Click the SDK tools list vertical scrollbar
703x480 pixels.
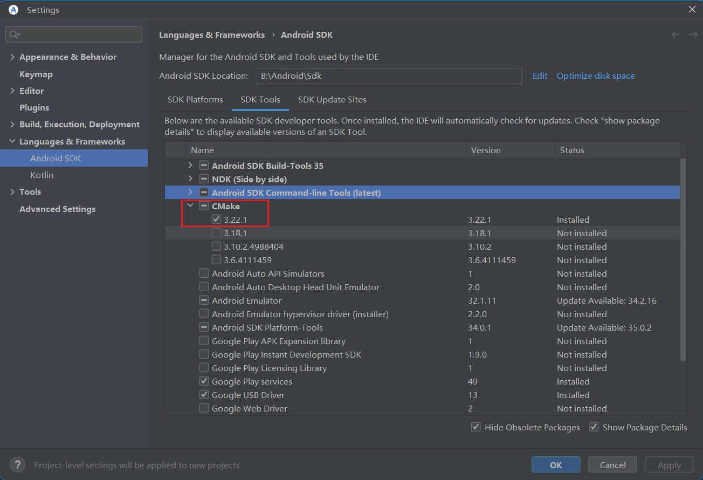pyautogui.click(x=683, y=259)
